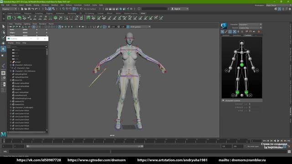Open the menu set dropdown showing Rigging

click(9, 9)
